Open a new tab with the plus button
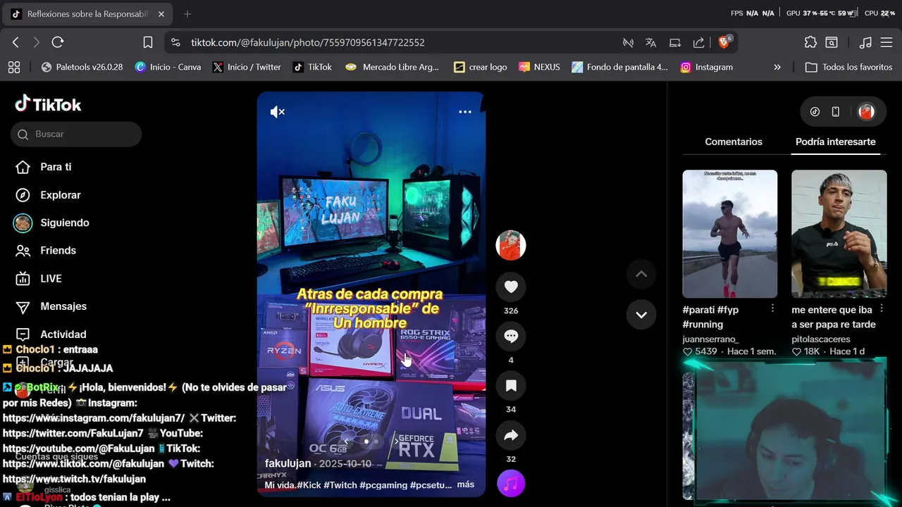This screenshot has height=507, width=902. pyautogui.click(x=187, y=14)
